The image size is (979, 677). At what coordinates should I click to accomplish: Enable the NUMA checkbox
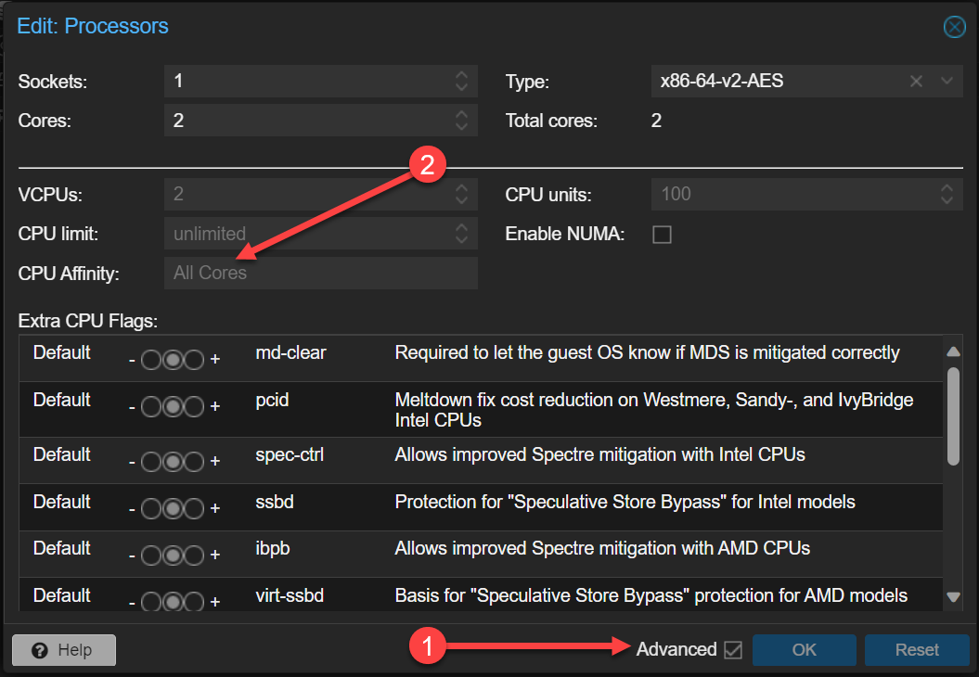tap(662, 235)
